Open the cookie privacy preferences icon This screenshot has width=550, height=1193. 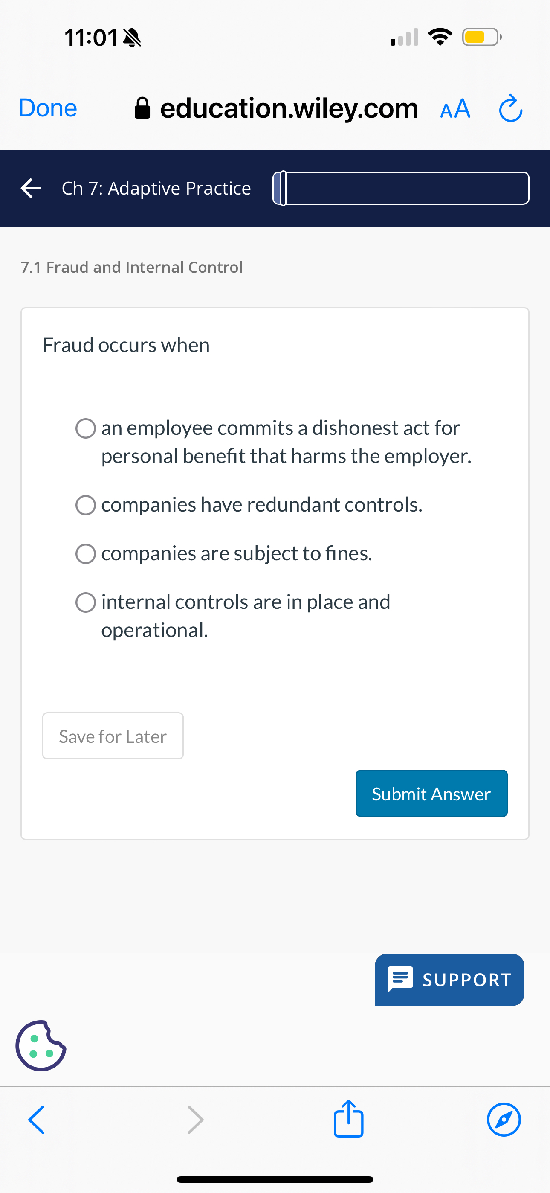[41, 1045]
